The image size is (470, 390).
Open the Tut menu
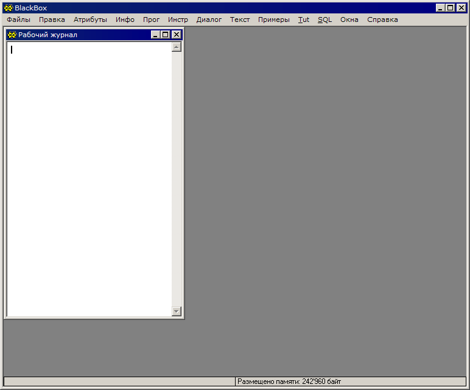(x=303, y=19)
